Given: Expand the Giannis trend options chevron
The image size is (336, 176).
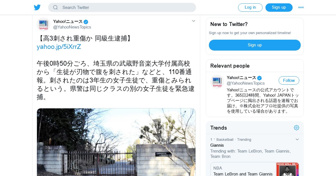Looking at the screenshot, I should [297, 139].
